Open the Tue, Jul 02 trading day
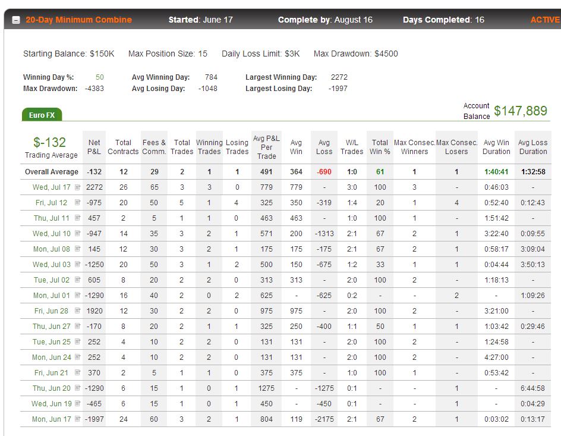 pos(52,280)
